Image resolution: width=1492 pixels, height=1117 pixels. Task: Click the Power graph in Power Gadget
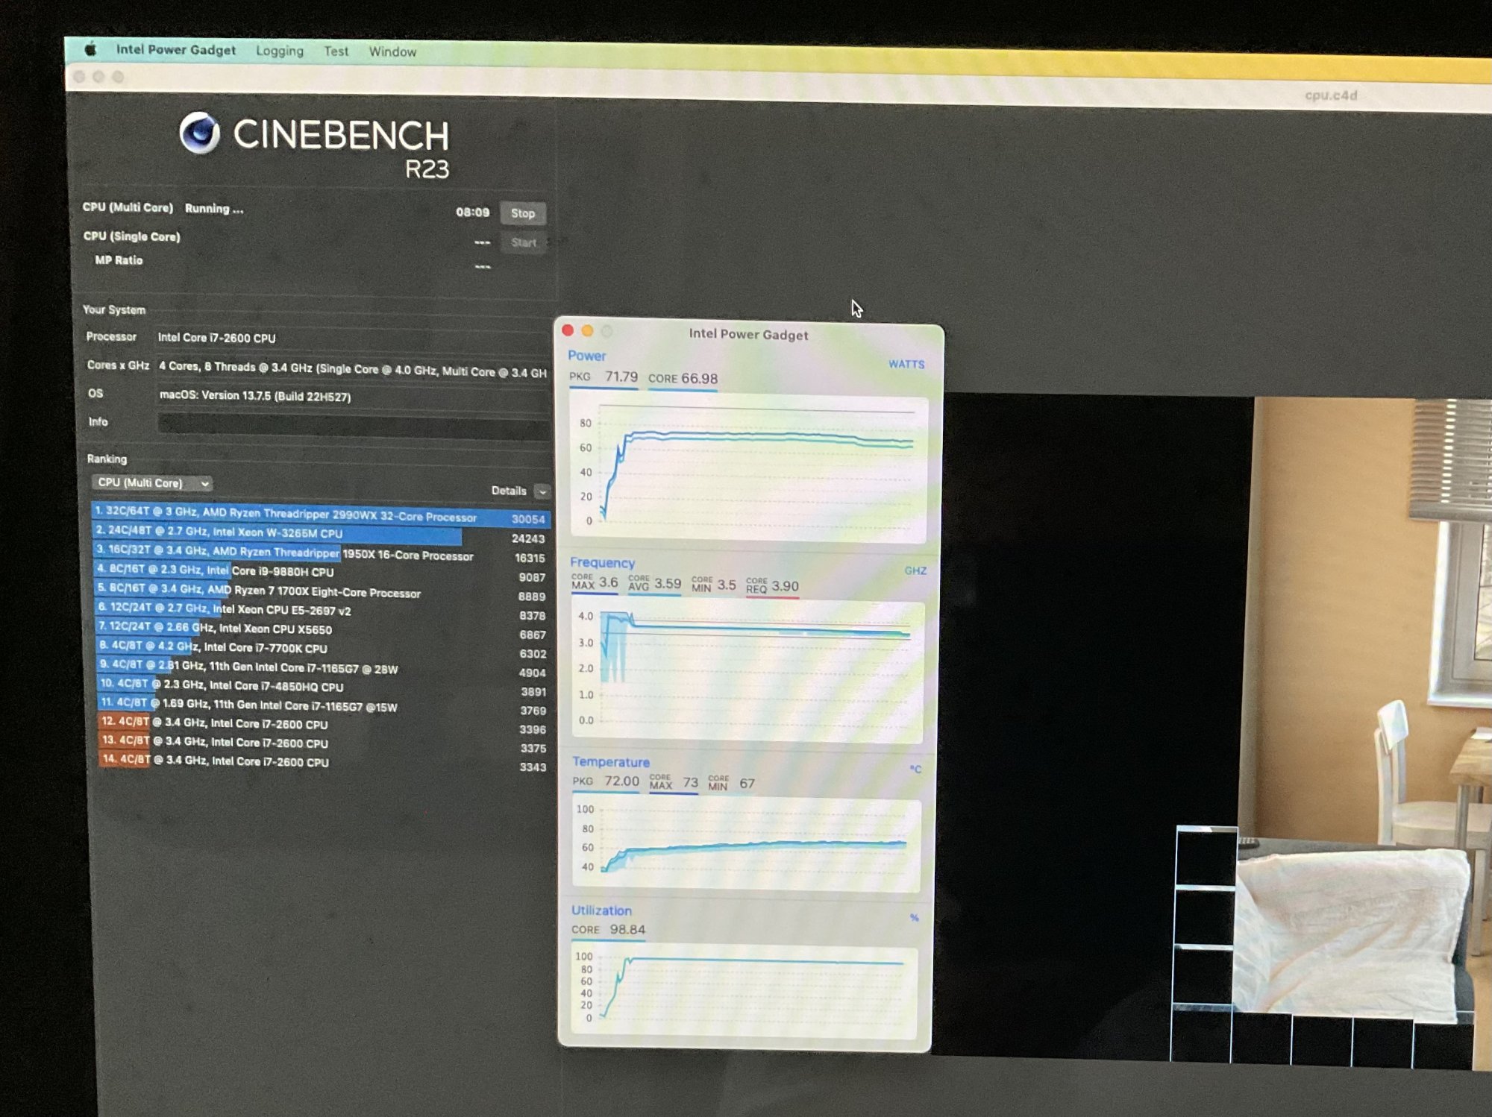click(x=748, y=470)
